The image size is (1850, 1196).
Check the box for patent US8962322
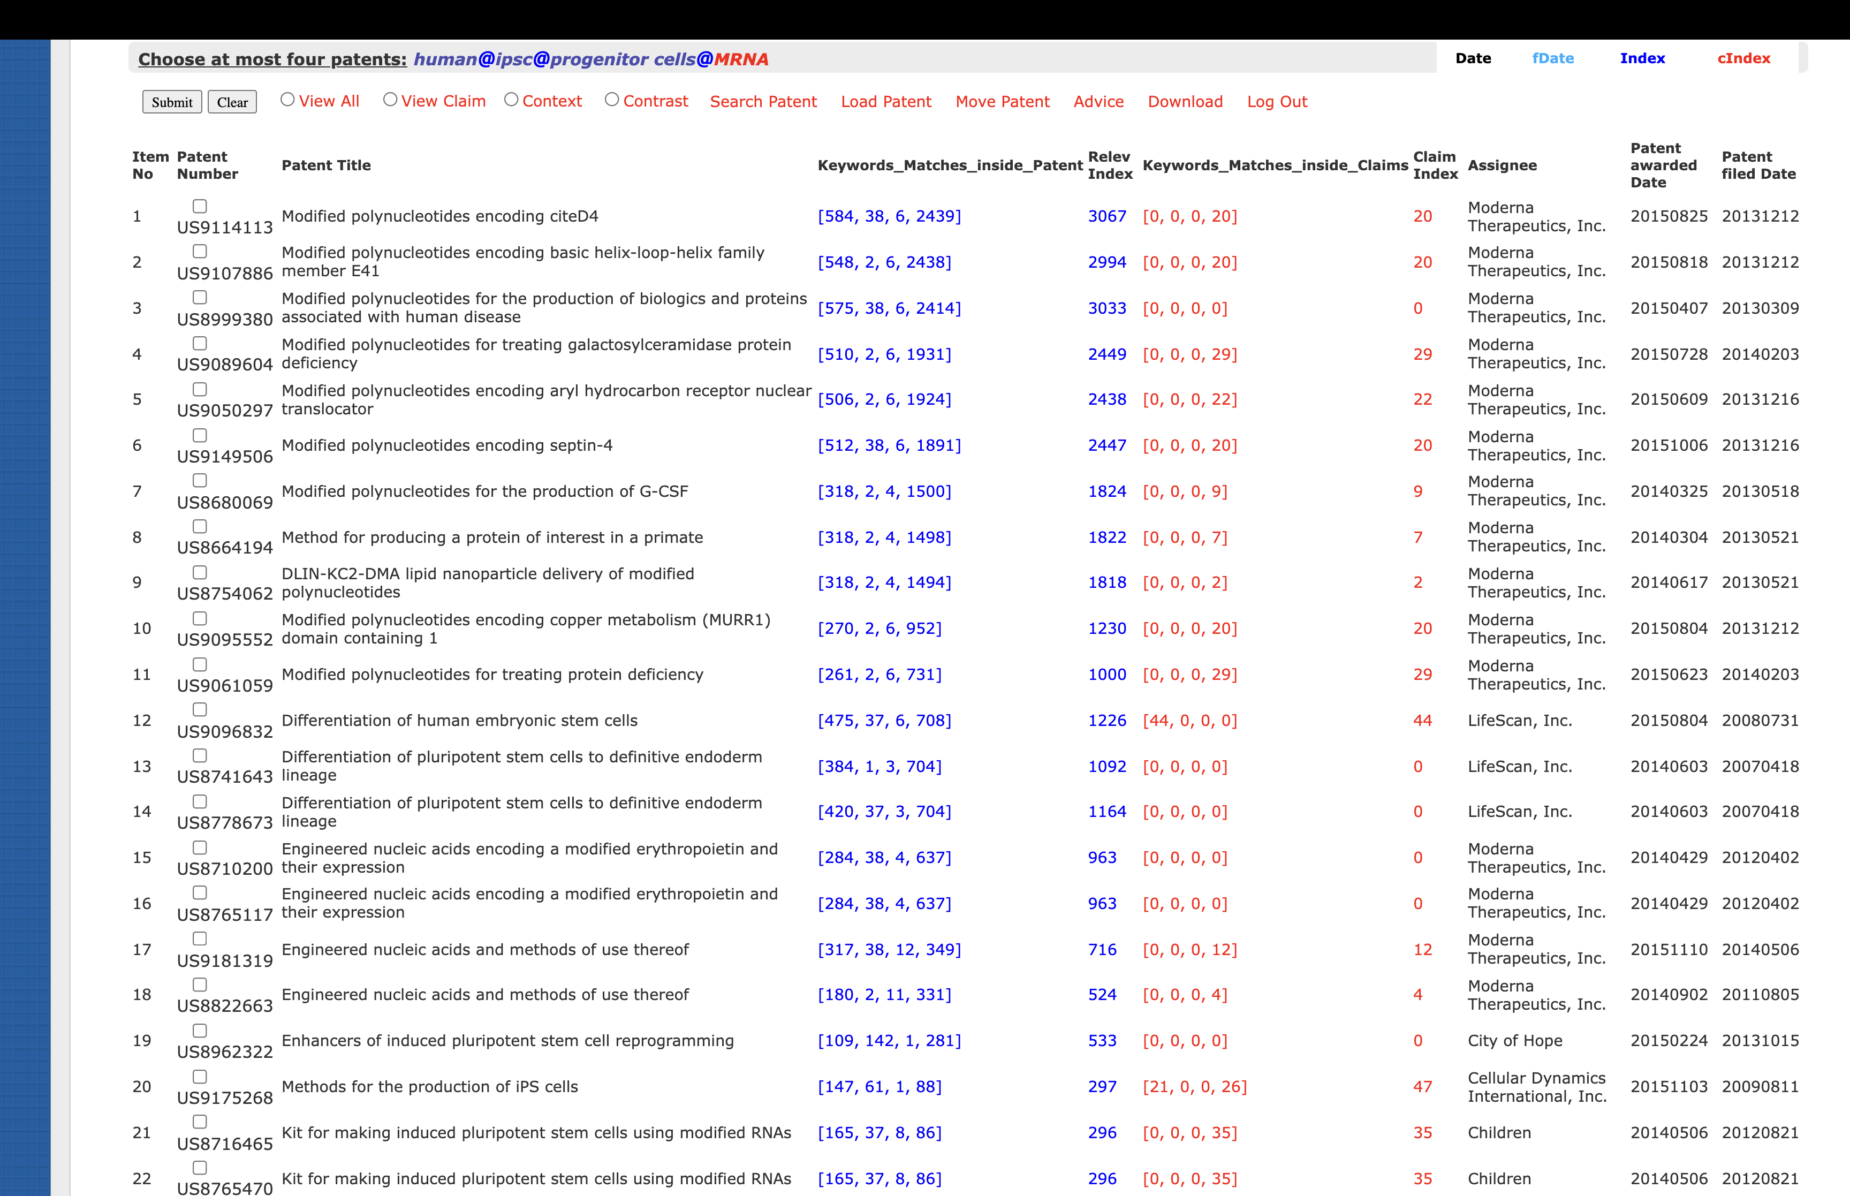(x=200, y=1031)
